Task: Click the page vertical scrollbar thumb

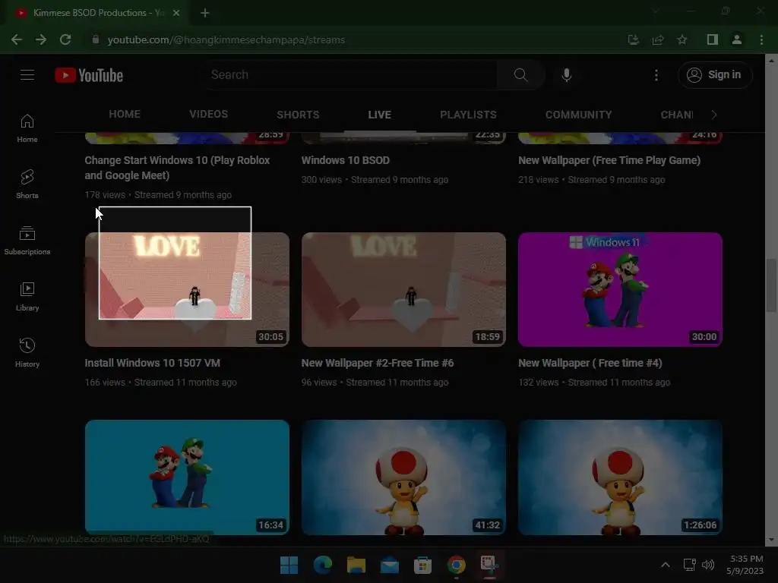Action: pyautogui.click(x=770, y=285)
